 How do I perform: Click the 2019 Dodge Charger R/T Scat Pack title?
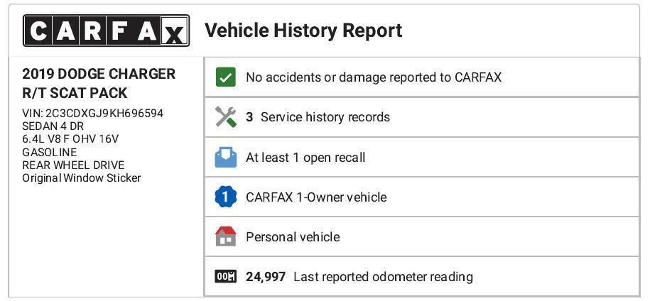point(99,83)
